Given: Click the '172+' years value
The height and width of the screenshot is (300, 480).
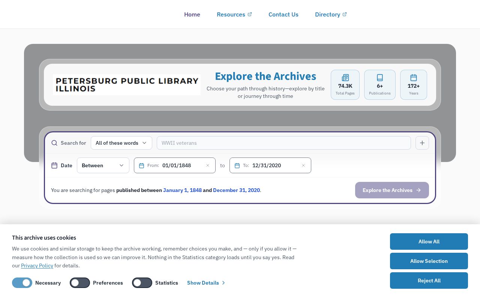Looking at the screenshot, I should 414,86.
